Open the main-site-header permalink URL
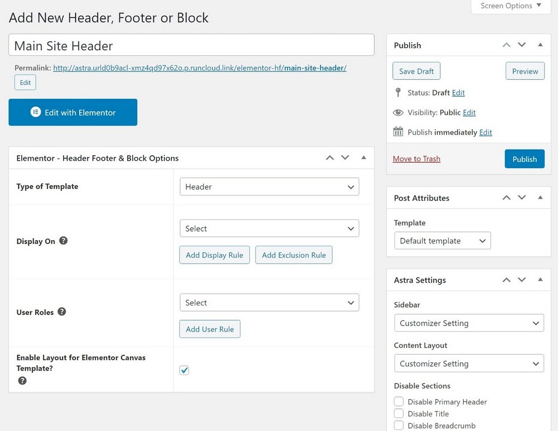This screenshot has width=558, height=431. 200,68
